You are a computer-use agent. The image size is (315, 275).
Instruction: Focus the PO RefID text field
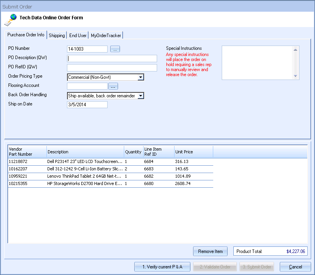(x=112, y=68)
